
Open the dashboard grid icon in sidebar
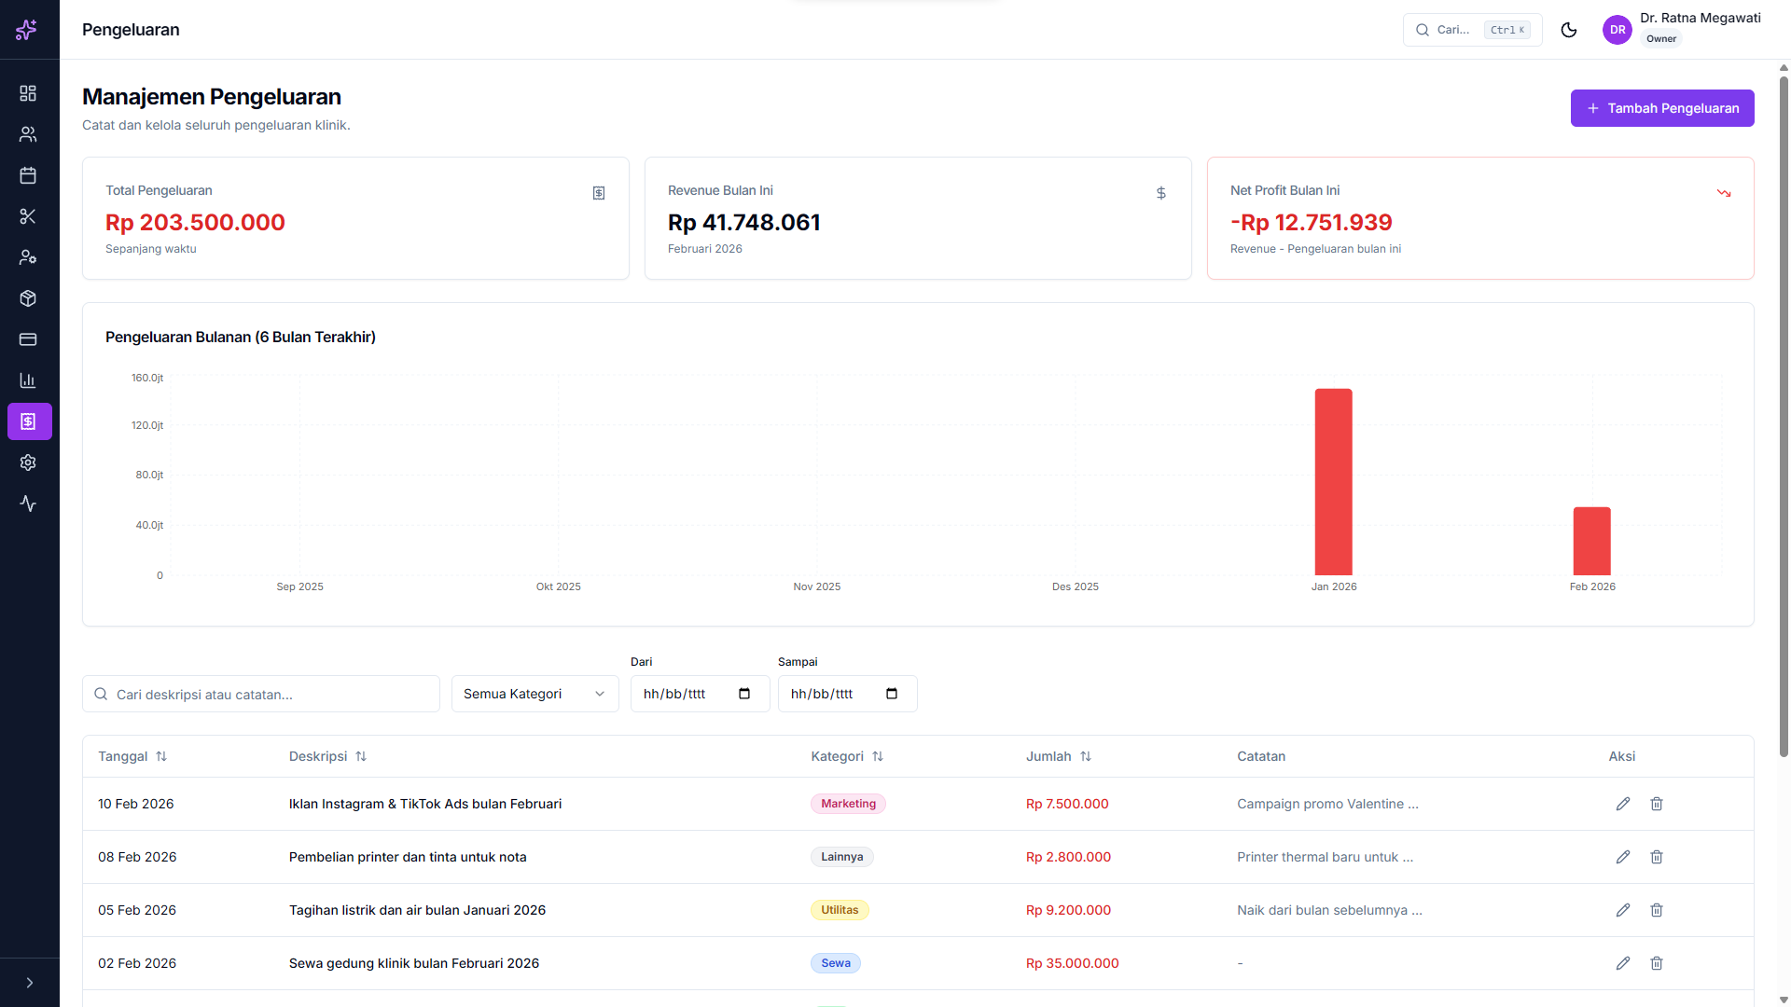point(28,93)
